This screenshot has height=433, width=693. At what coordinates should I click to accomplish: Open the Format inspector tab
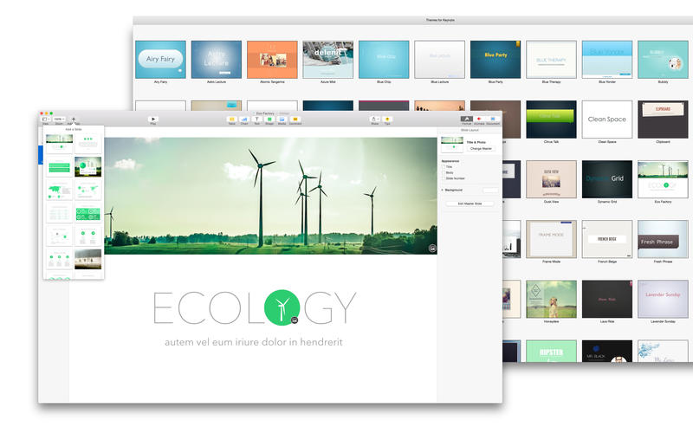(x=467, y=119)
